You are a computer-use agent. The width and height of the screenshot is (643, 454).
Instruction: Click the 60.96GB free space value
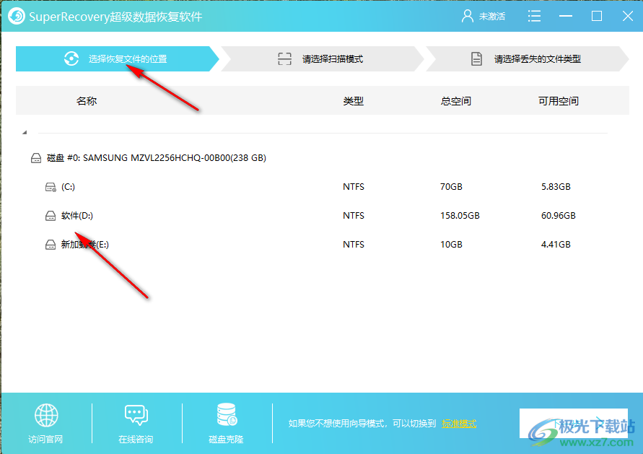[558, 215]
